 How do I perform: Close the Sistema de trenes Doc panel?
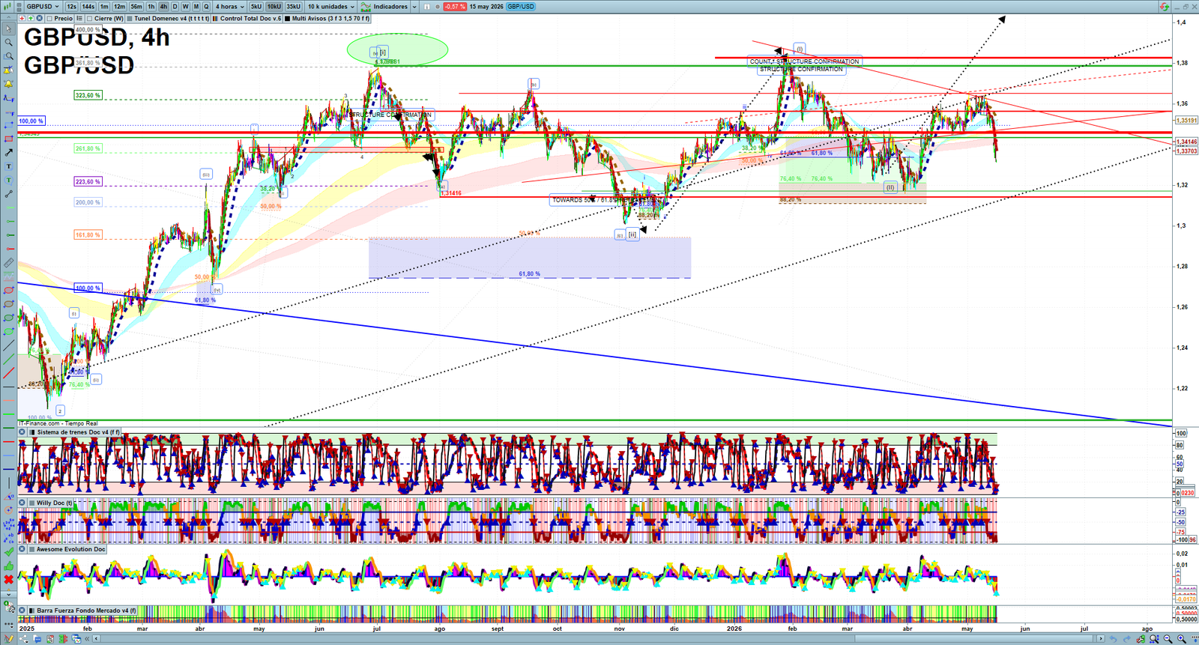click(22, 432)
